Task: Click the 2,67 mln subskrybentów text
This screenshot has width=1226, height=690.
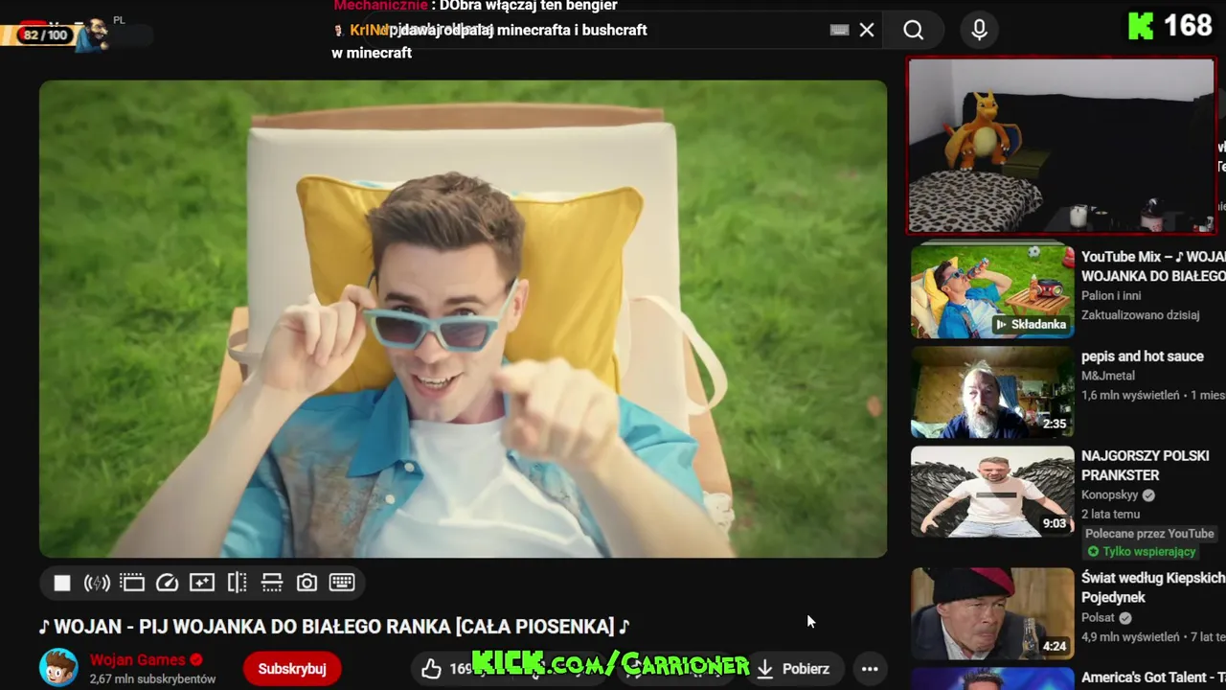Action: point(153,679)
